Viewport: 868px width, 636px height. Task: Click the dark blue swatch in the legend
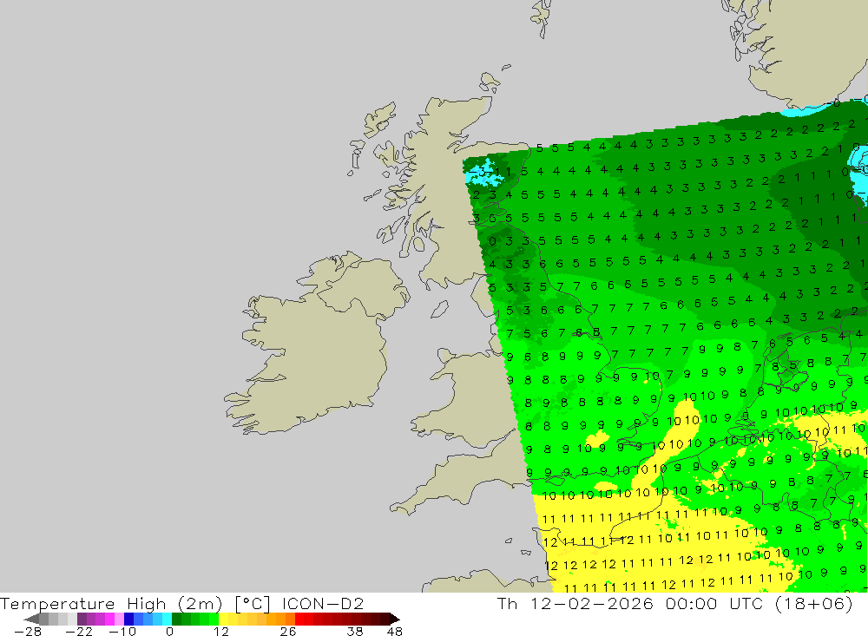pos(128,619)
